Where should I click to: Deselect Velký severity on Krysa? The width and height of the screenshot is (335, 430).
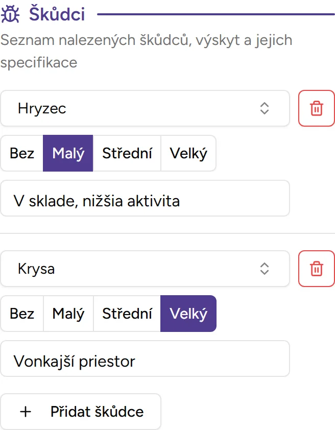[188, 314]
